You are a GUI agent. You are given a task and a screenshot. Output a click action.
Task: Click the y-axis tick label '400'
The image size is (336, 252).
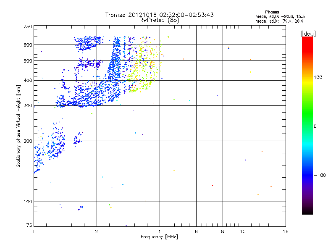coord(28,80)
